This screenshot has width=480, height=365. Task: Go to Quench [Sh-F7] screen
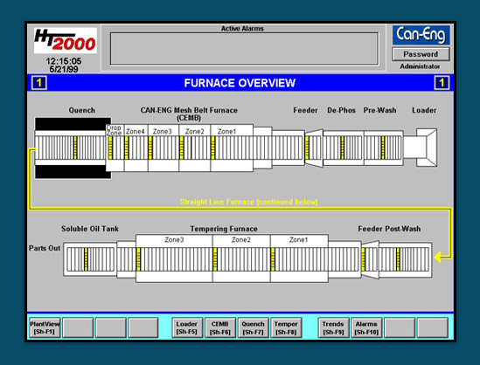pyautogui.click(x=253, y=327)
